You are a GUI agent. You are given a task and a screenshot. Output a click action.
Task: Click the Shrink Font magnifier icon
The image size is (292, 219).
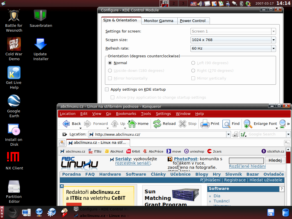pyautogui.click(x=282, y=124)
